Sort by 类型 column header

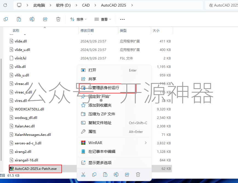click(123, 30)
